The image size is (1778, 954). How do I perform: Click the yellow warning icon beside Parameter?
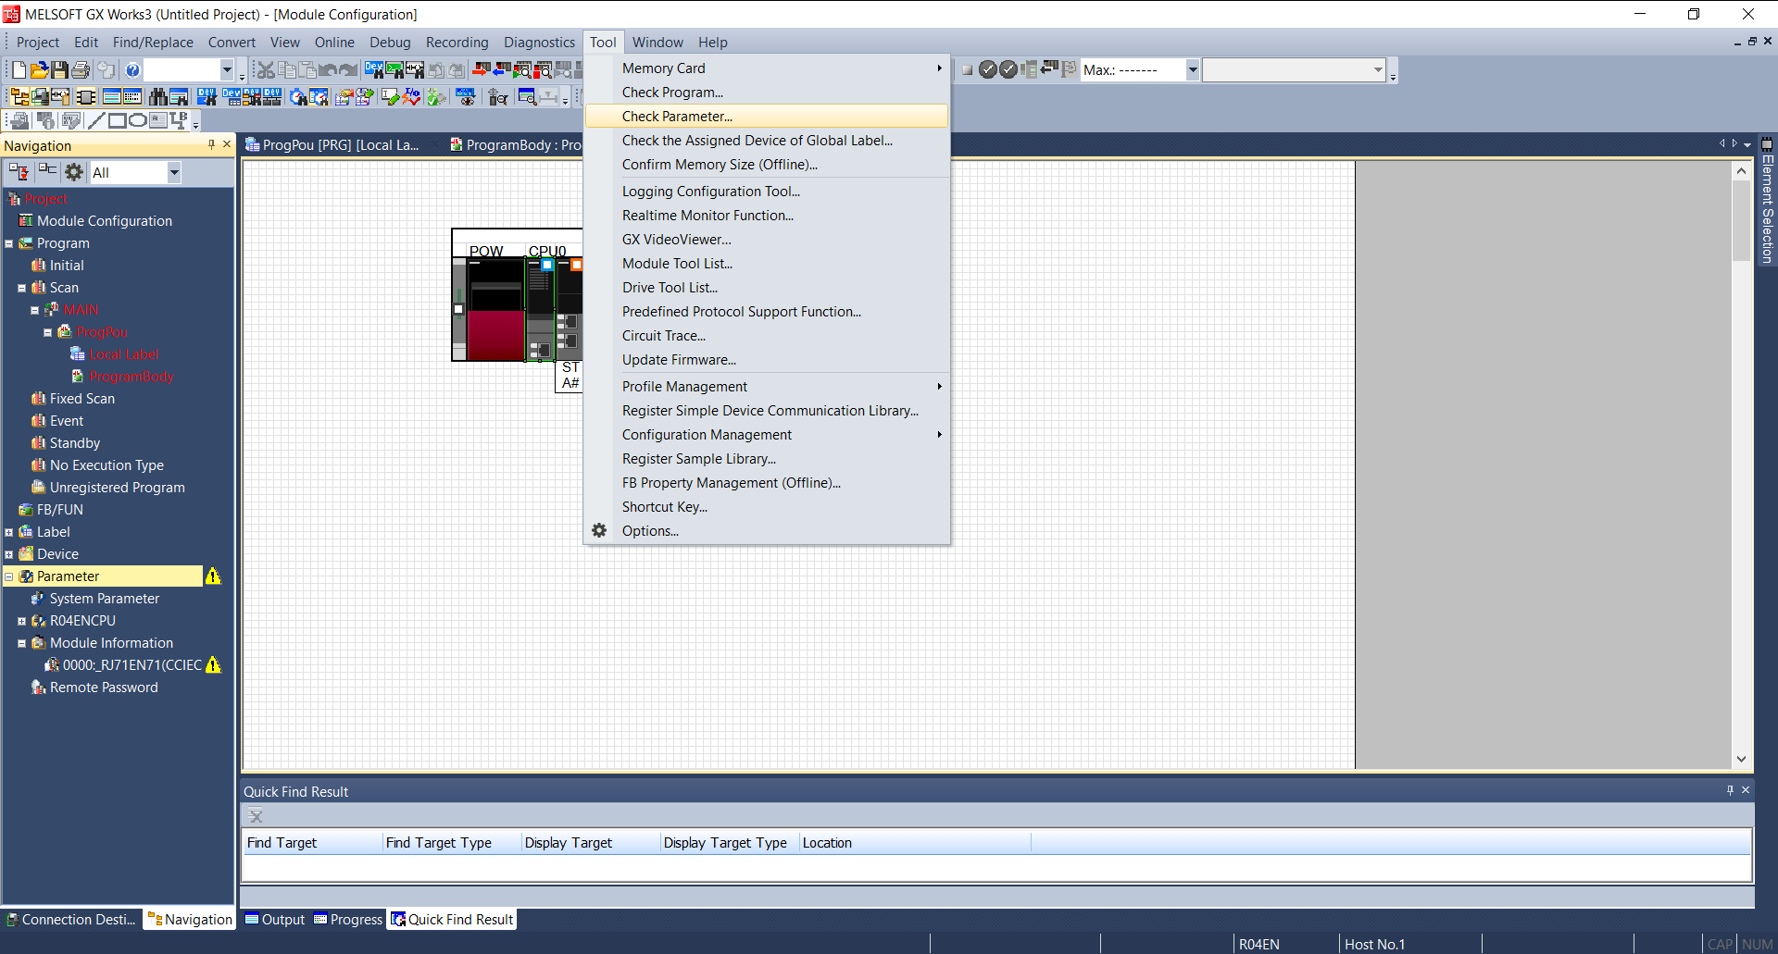pos(213,576)
